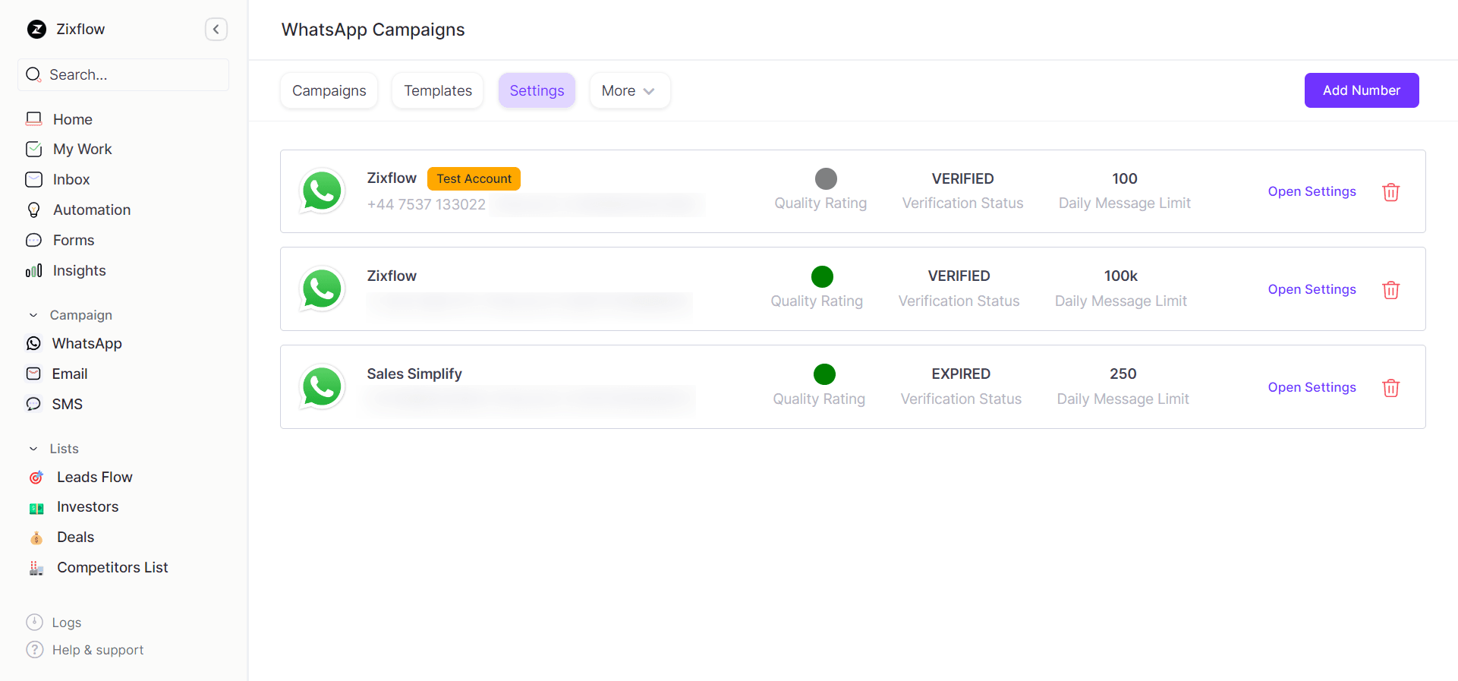Click the green Quality Rating dot for Sales Simplify
The width and height of the screenshot is (1458, 681).
tap(824, 374)
